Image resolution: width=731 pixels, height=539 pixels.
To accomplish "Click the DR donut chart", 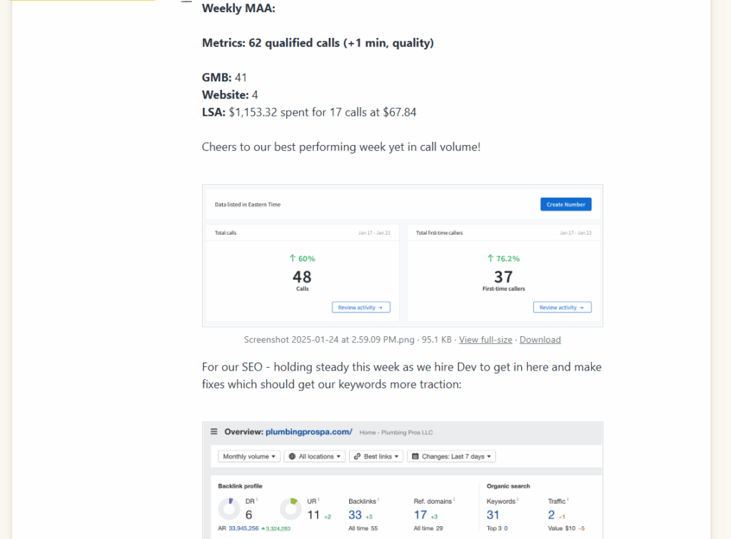I will 228,509.
